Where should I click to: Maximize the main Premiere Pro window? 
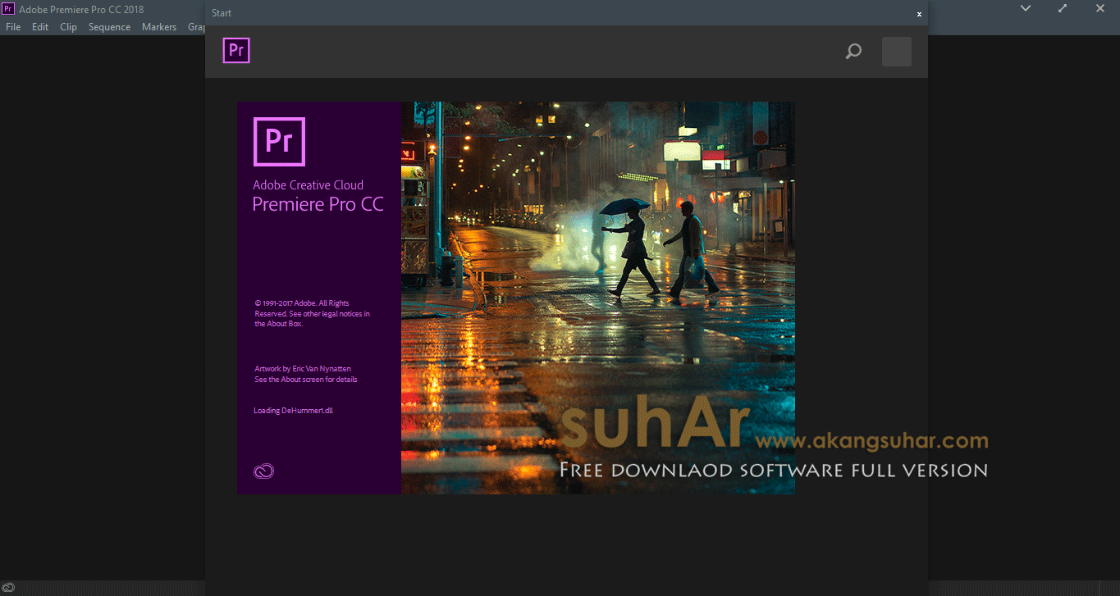click(x=1063, y=8)
